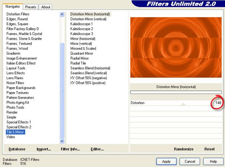Select Noise Filters category
Image resolution: width=225 pixels, height=167 pixels.
point(15,83)
